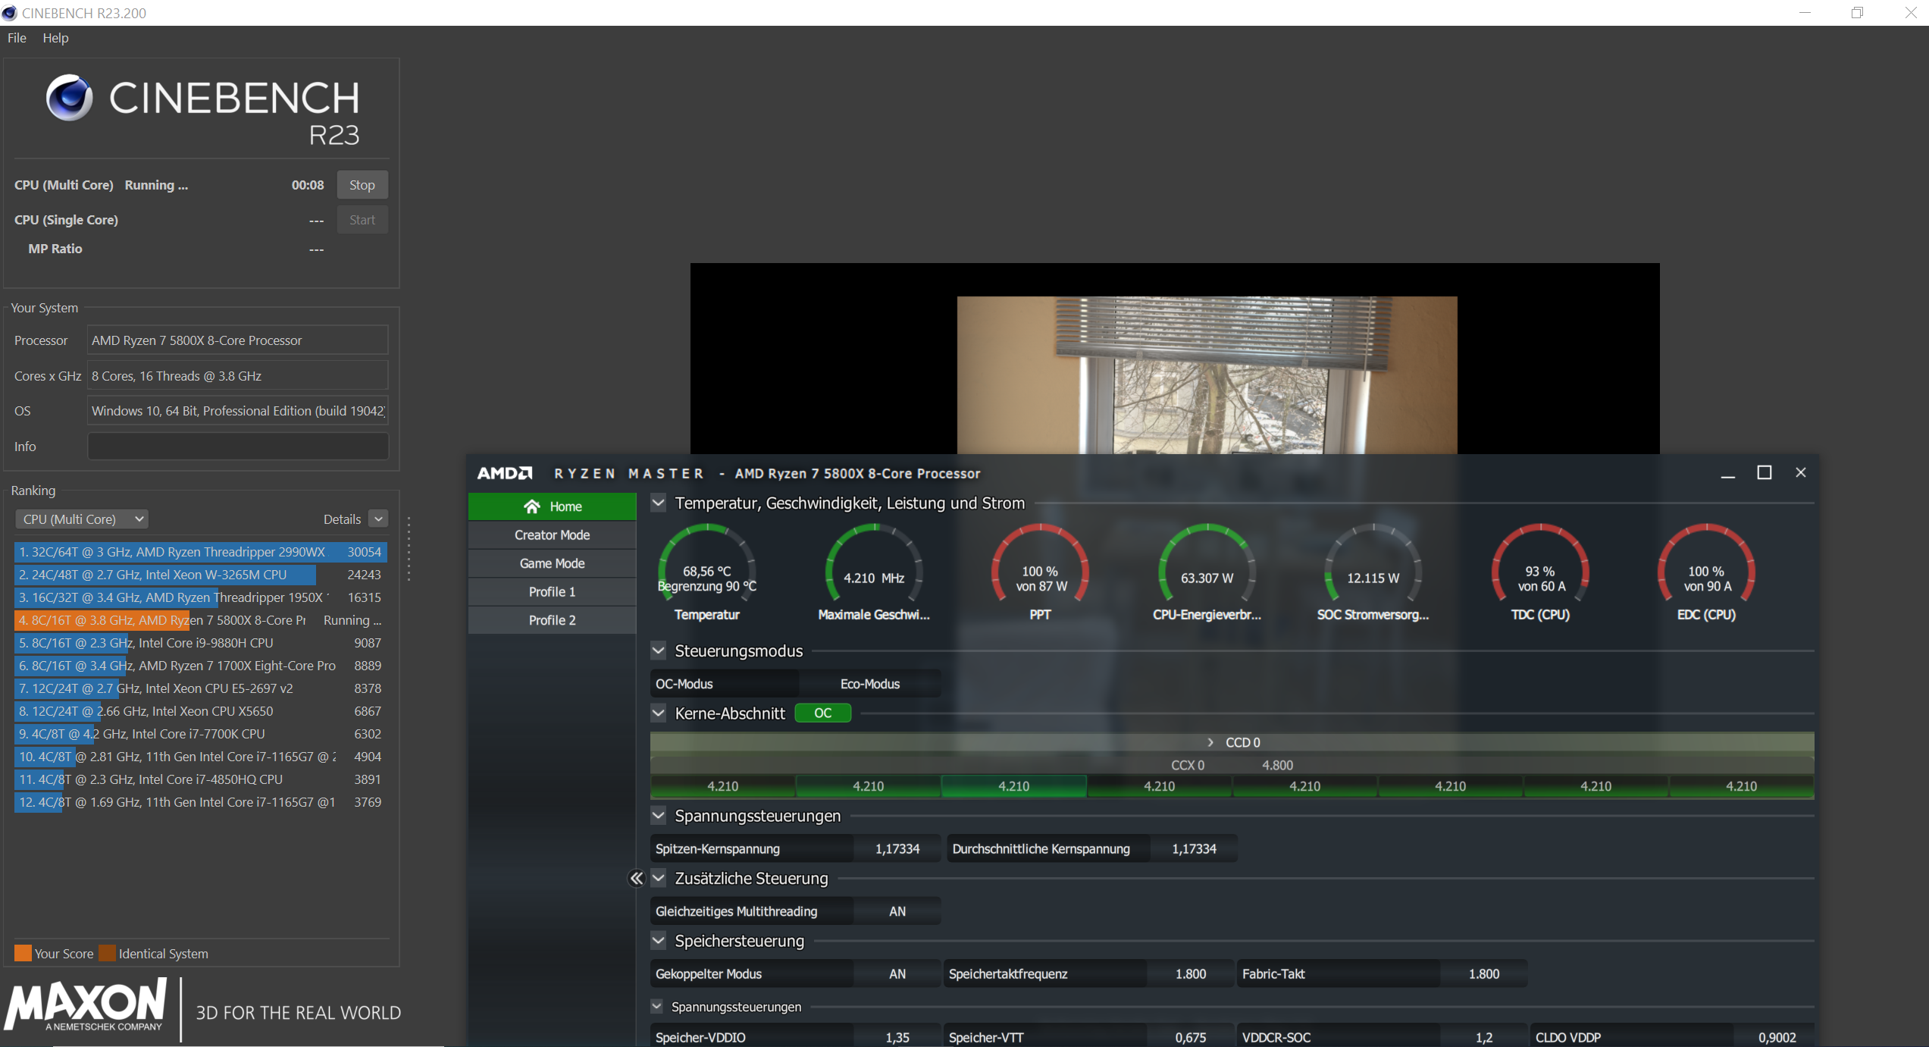This screenshot has width=1929, height=1047.
Task: Click the Home icon in Ryzen Master
Action: click(x=532, y=506)
